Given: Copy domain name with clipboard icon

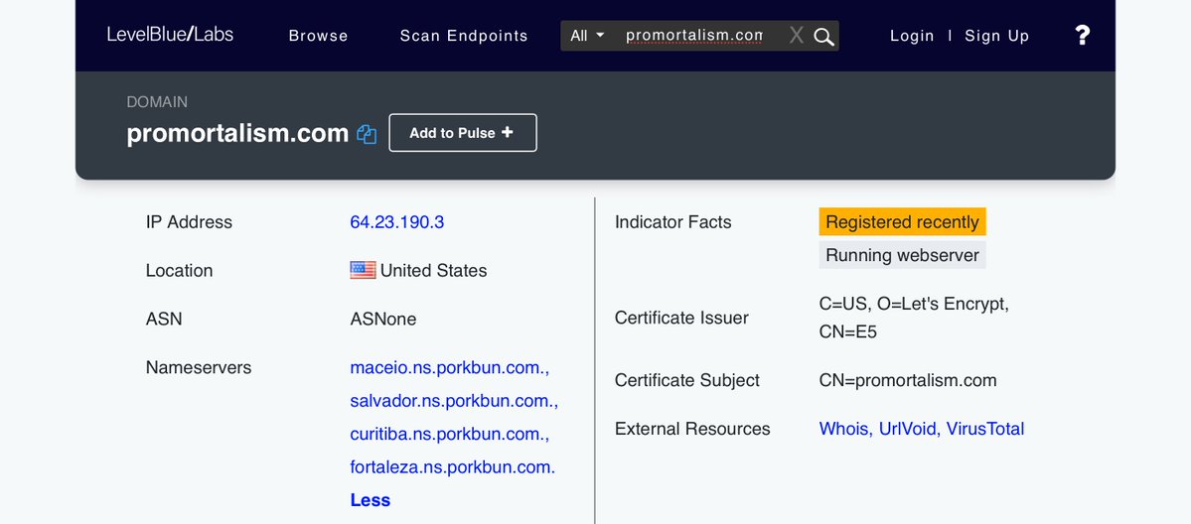Looking at the screenshot, I should coord(367,134).
